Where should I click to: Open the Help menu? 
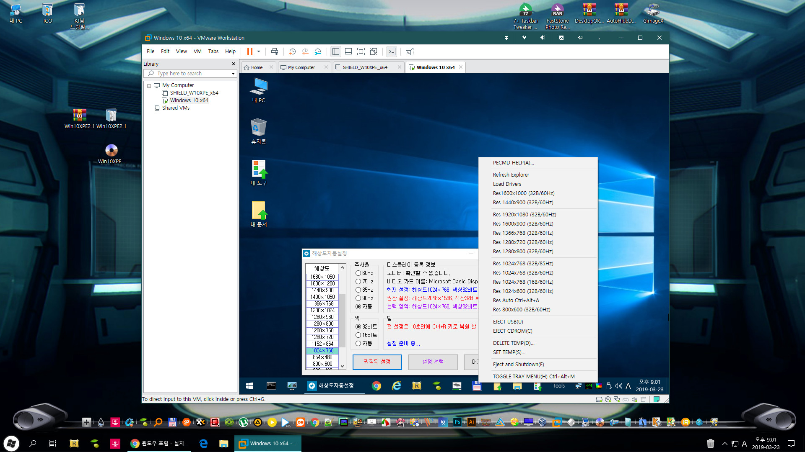coord(231,51)
